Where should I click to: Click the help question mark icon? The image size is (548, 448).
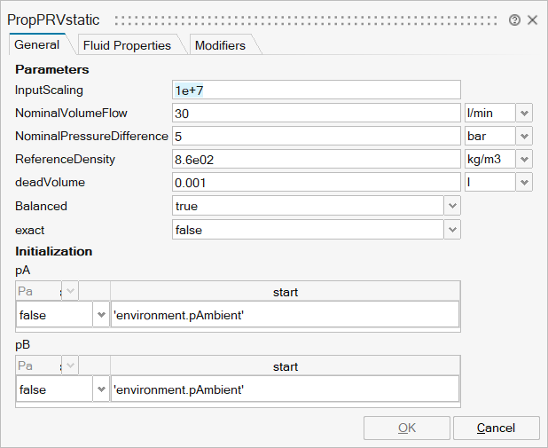(x=514, y=20)
